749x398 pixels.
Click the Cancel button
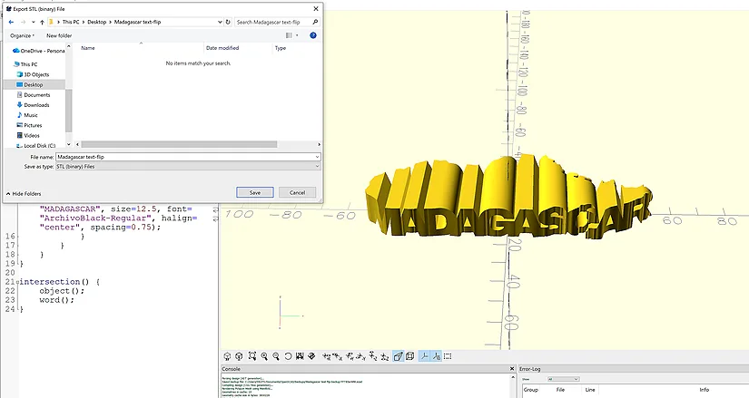297,192
